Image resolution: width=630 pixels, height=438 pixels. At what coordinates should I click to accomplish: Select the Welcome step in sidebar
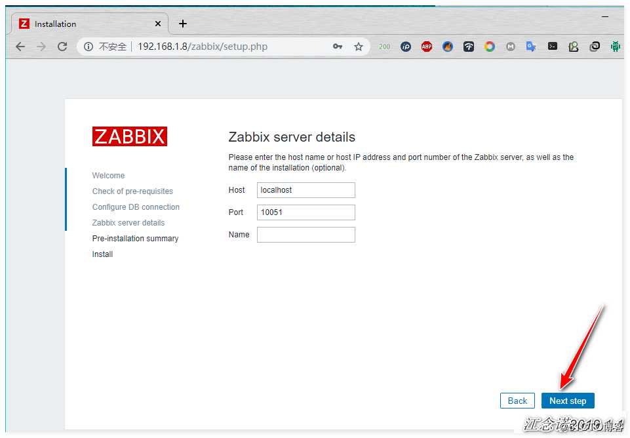[108, 176]
